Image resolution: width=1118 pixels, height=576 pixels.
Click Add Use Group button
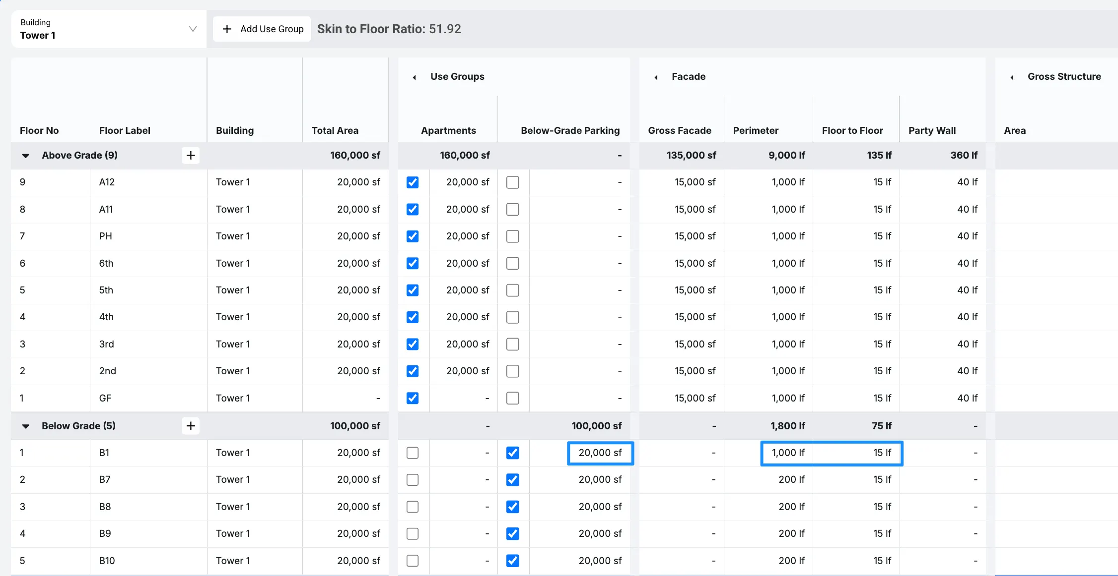click(262, 29)
